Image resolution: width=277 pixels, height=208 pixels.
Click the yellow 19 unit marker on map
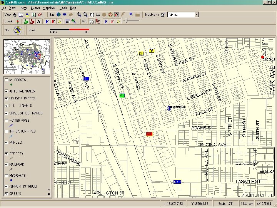tap(152, 51)
